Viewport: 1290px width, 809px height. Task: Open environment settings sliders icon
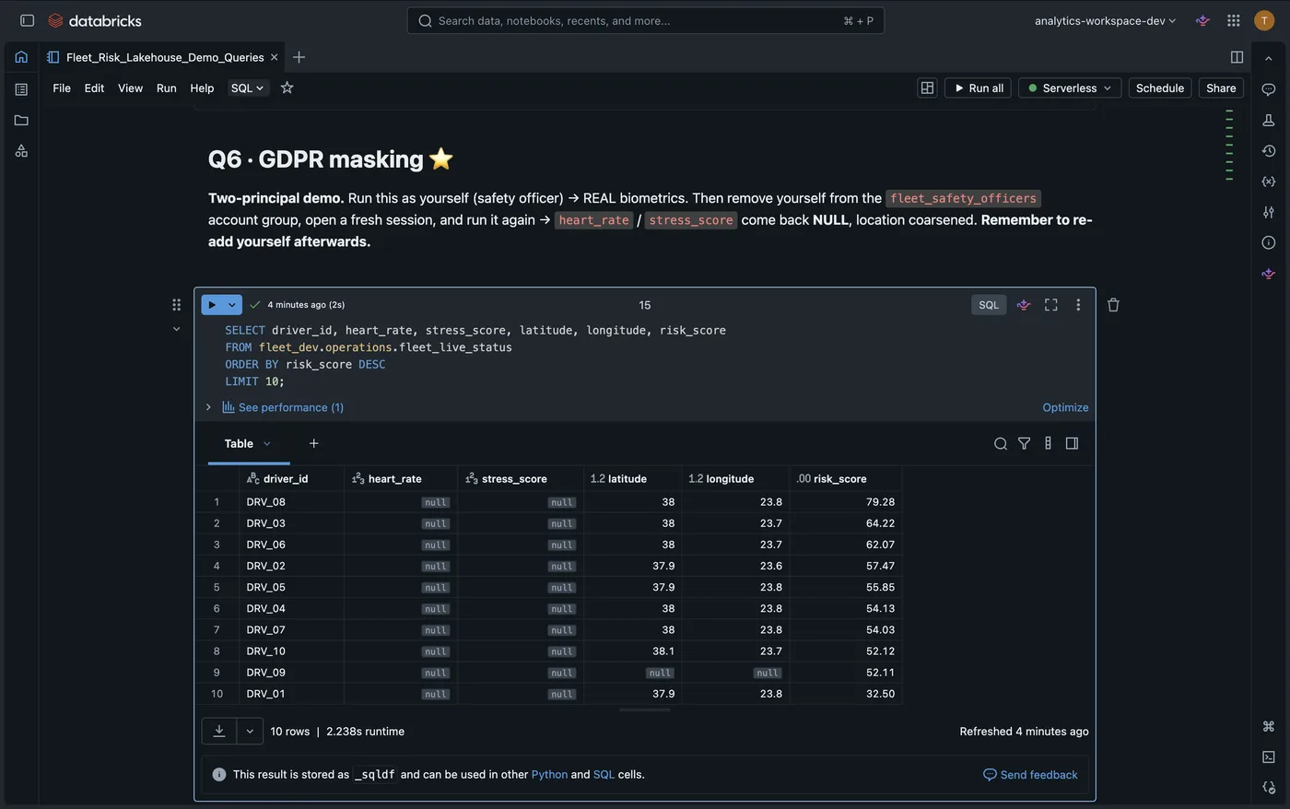point(1269,212)
